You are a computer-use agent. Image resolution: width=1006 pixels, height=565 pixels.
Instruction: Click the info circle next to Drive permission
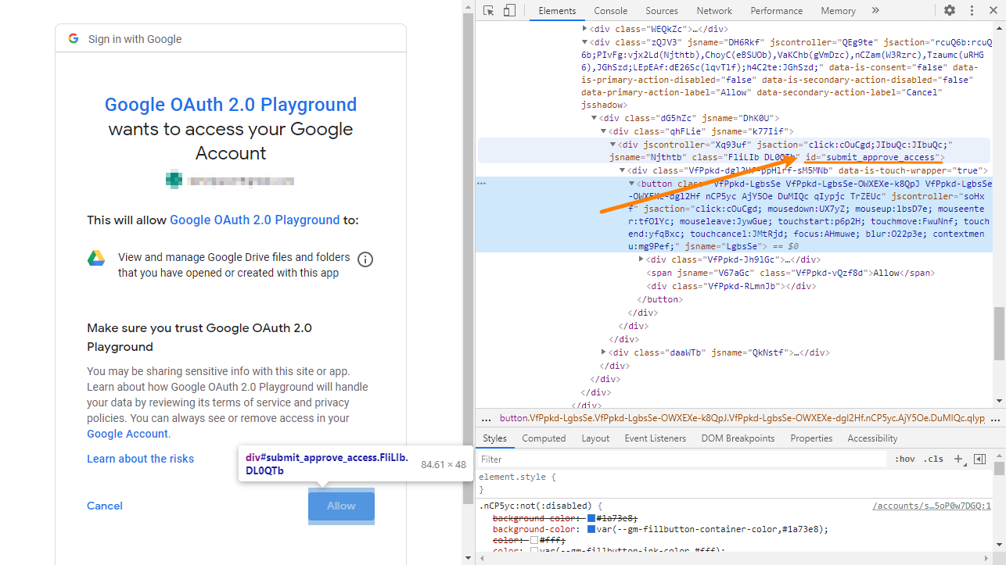pos(365,259)
